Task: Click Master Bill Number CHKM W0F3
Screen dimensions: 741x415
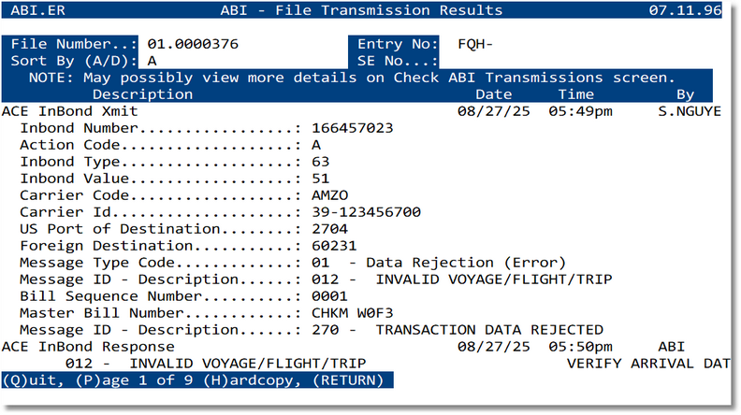Action: coord(352,313)
